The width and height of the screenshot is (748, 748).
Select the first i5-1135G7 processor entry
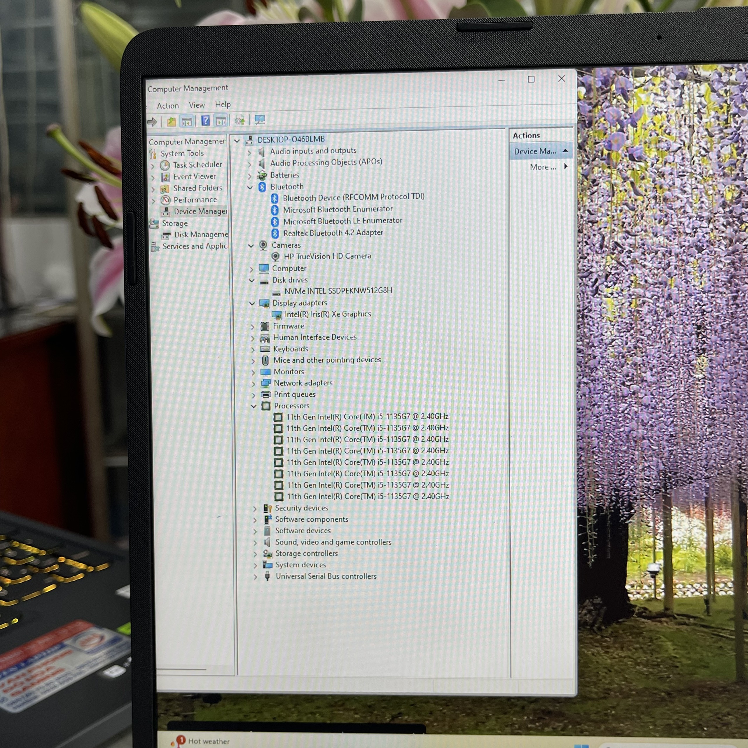tap(367, 417)
